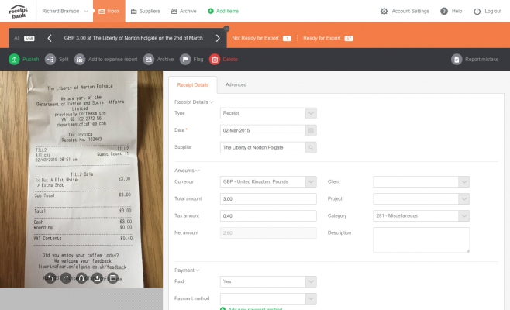The height and width of the screenshot is (310, 510).
Task: Click the Report mistake icon
Action: (457, 59)
